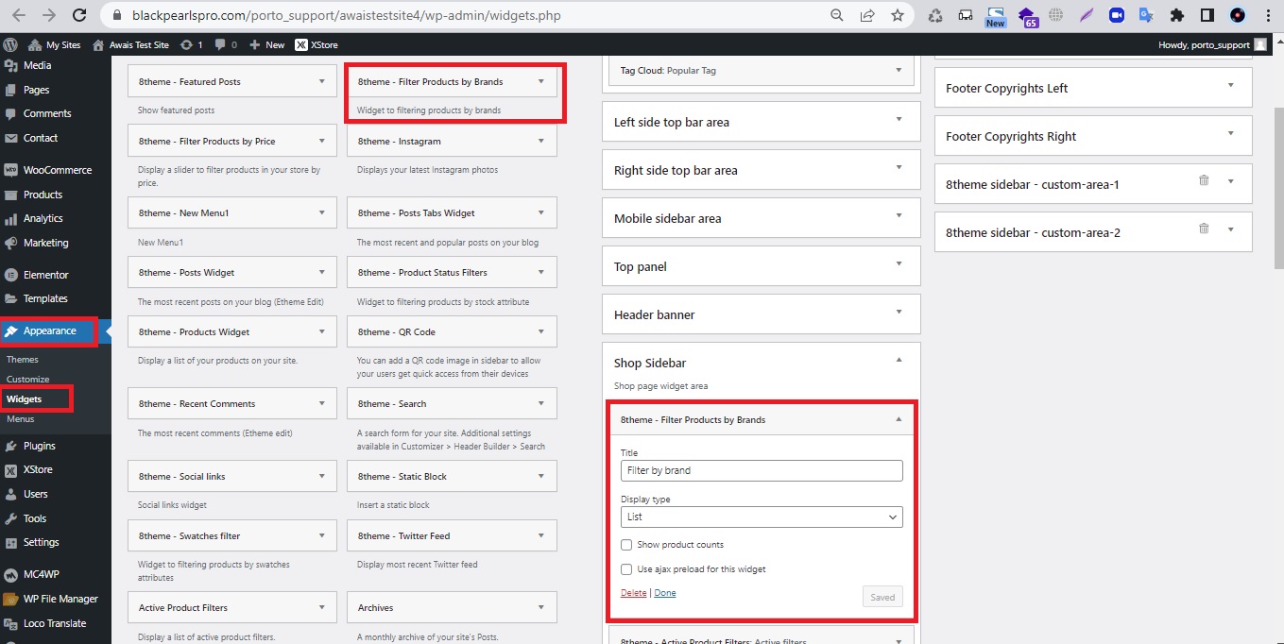1284x644 pixels.
Task: Open updates indicator showing 1
Action: coord(191,44)
